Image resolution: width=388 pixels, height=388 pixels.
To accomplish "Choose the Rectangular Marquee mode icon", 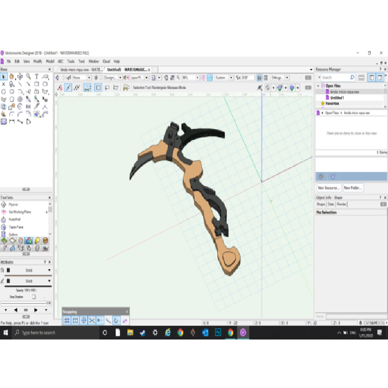I will tap(98, 88).
